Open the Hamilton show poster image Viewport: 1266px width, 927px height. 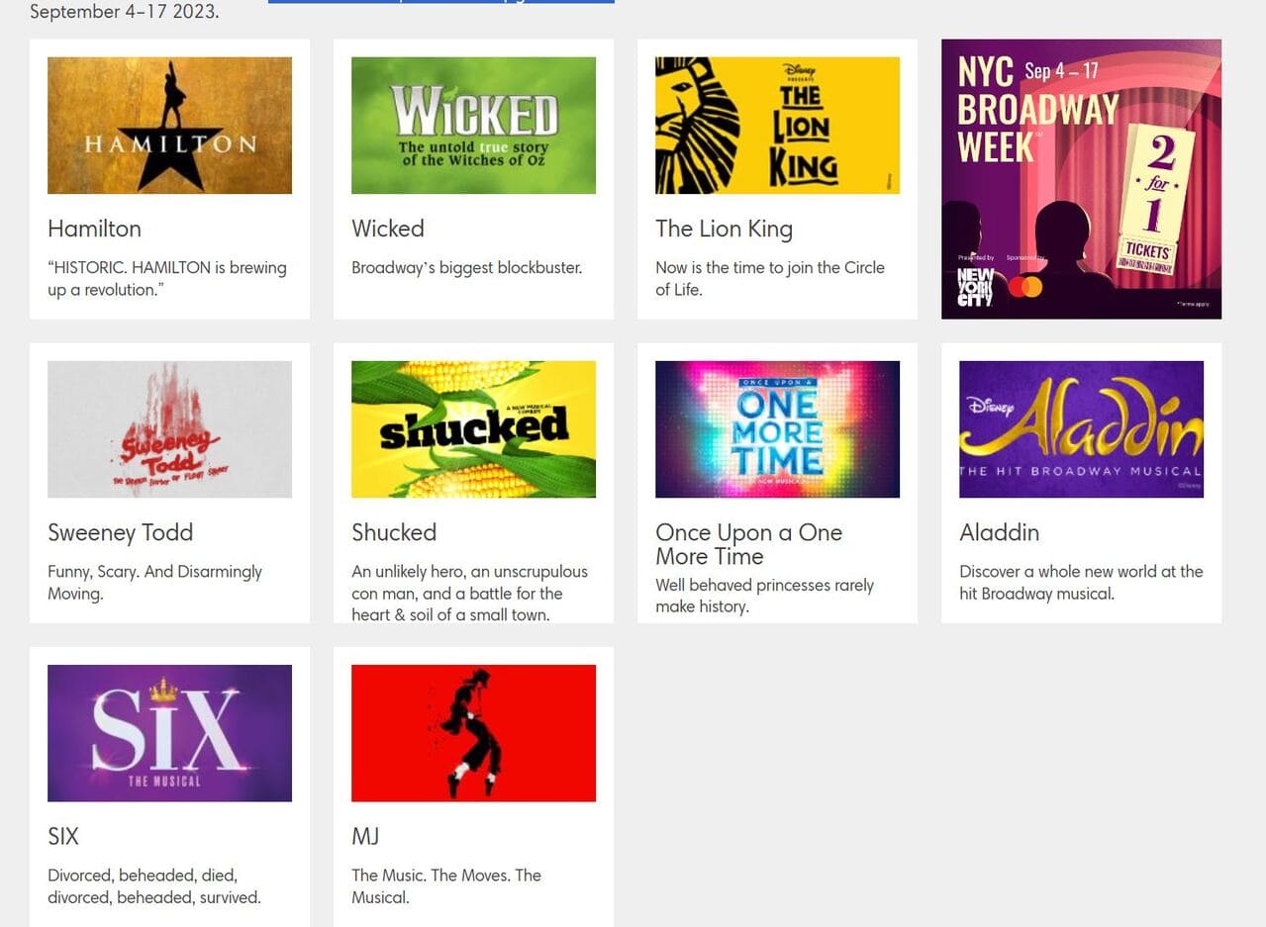pyautogui.click(x=169, y=126)
